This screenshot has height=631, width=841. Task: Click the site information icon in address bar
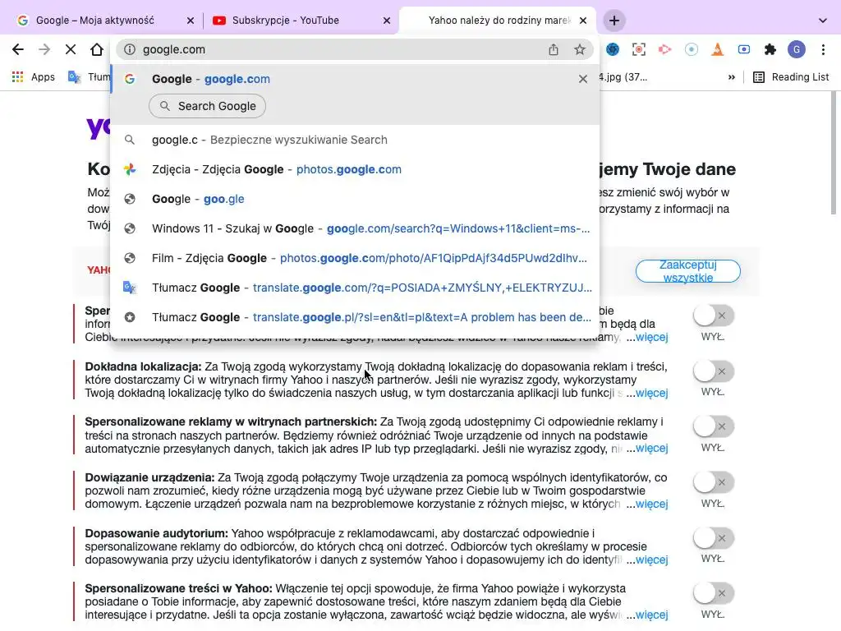tap(130, 49)
